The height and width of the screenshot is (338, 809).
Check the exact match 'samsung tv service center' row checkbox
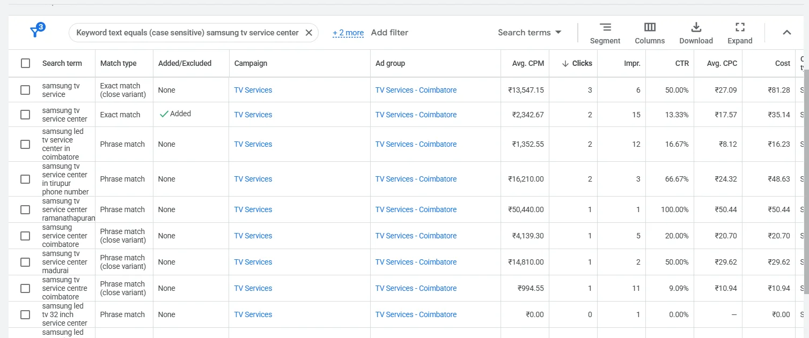click(25, 115)
